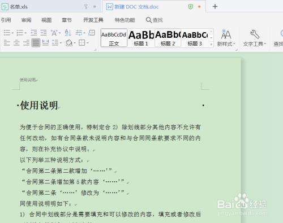This screenshot has height=223, width=283.
Task: Open styles pane dialog launcher
Action: coord(237,50)
